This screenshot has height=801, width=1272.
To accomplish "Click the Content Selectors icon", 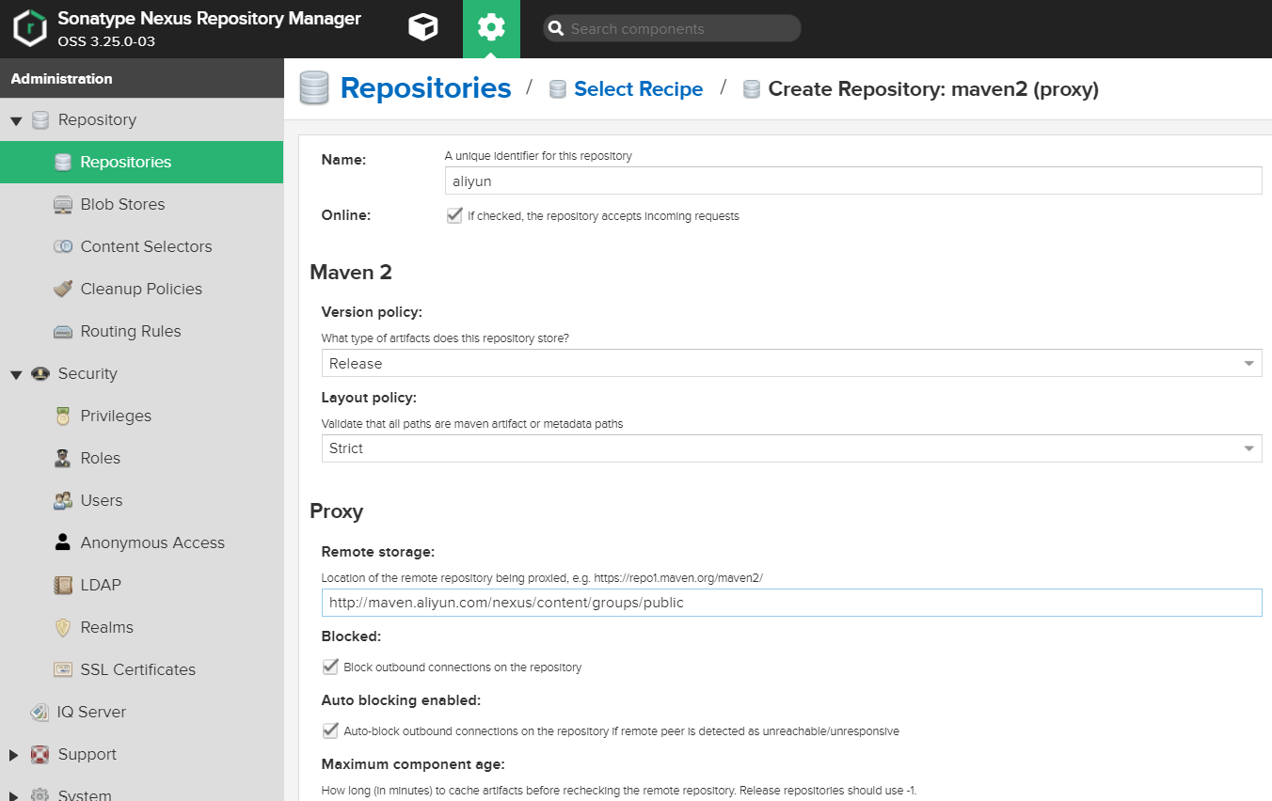I will (63, 247).
